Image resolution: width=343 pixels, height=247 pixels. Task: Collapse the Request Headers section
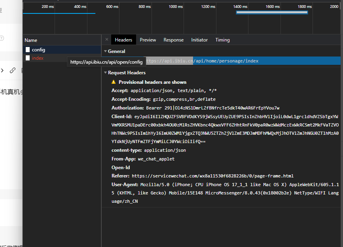tap(106, 73)
